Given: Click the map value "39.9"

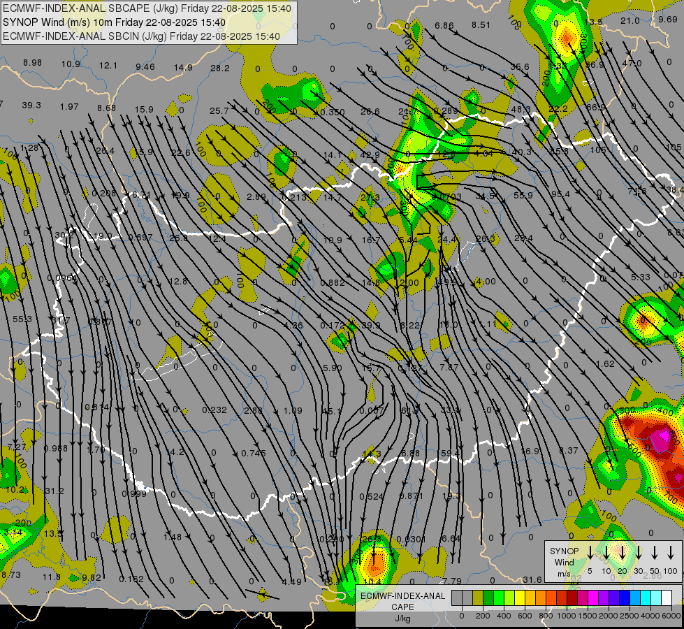Looking at the screenshot, I should tap(370, 326).
